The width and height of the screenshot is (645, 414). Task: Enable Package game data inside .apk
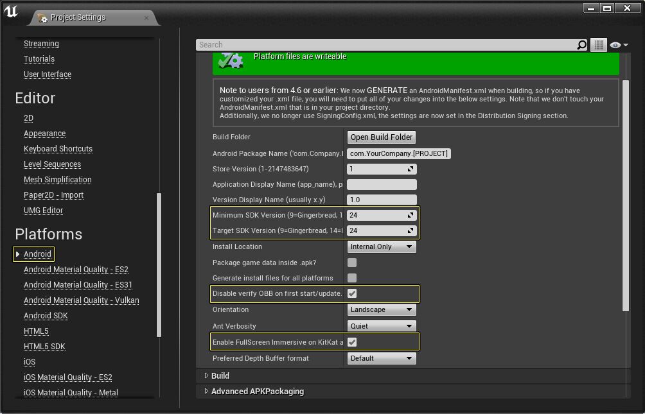point(351,262)
